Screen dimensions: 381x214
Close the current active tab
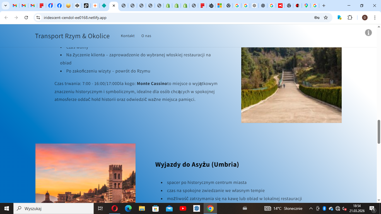coord(114,6)
